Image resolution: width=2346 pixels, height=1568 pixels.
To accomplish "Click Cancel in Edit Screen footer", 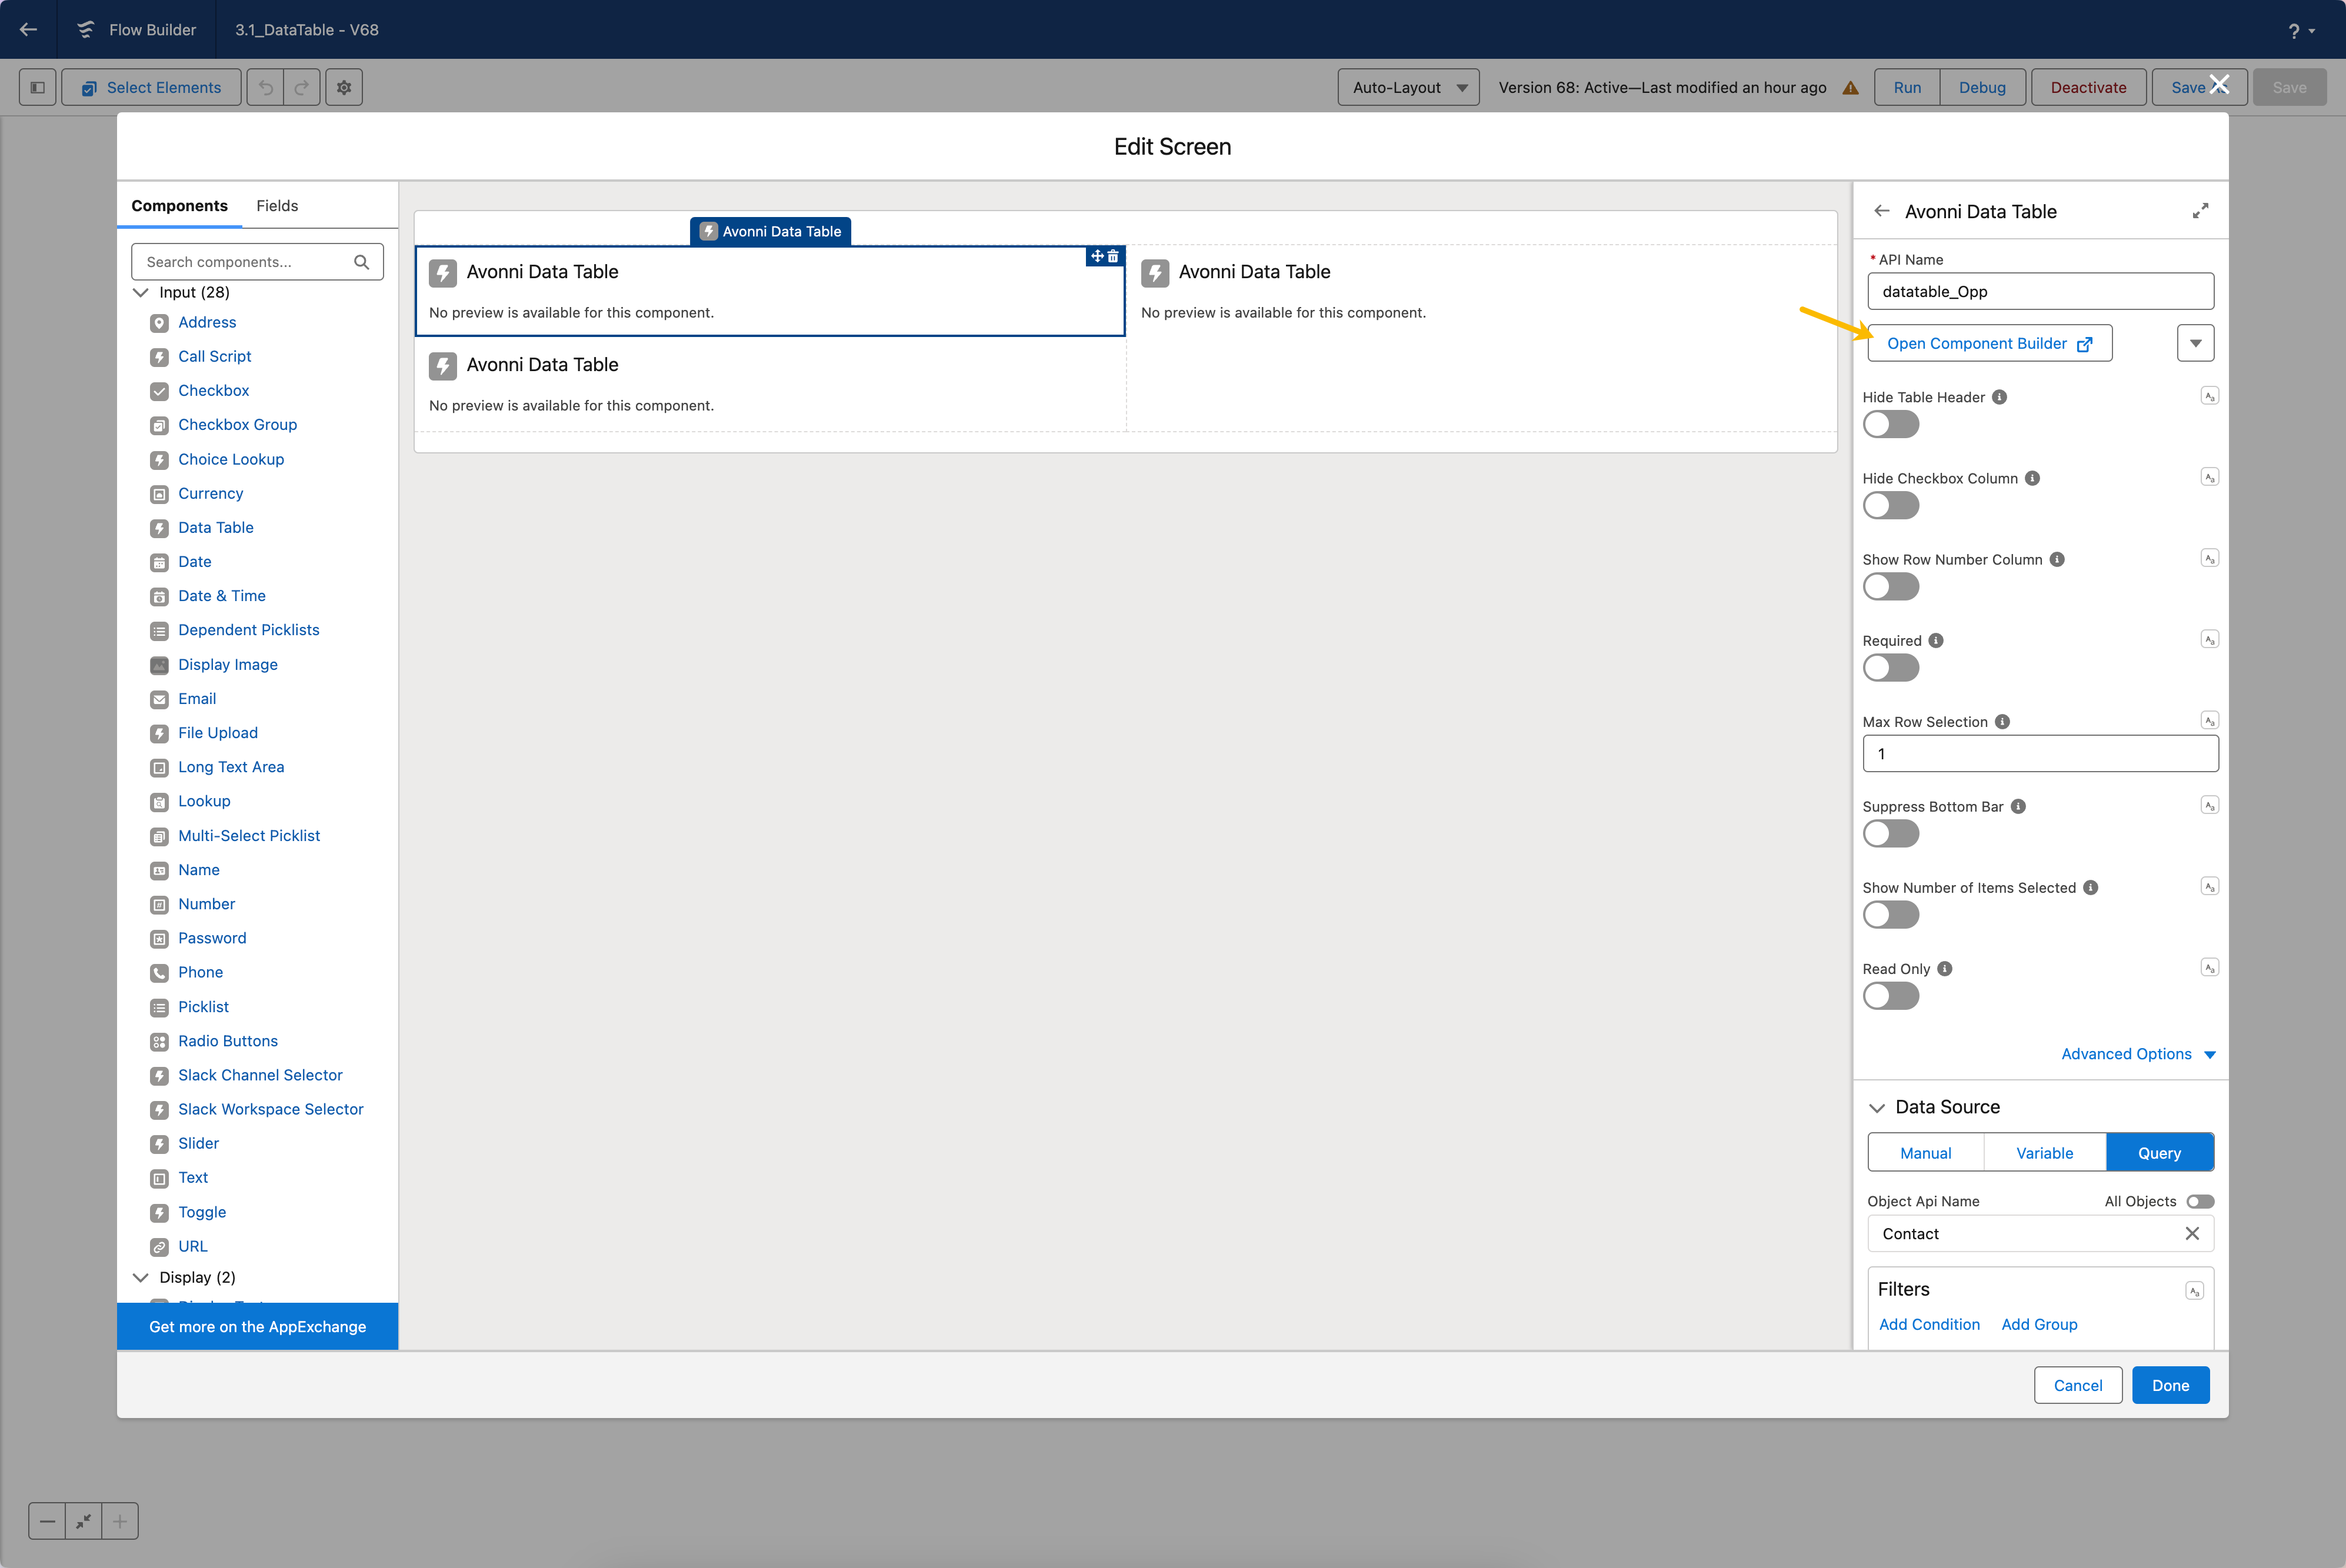I will pos(2078,1385).
